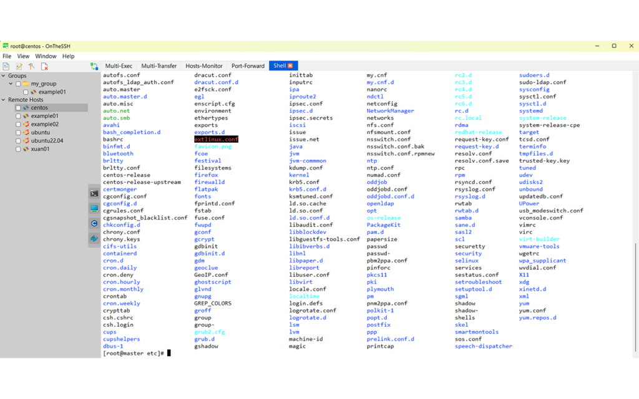Check the xuan01 host checkbox
The width and height of the screenshot is (639, 399).
(17, 148)
